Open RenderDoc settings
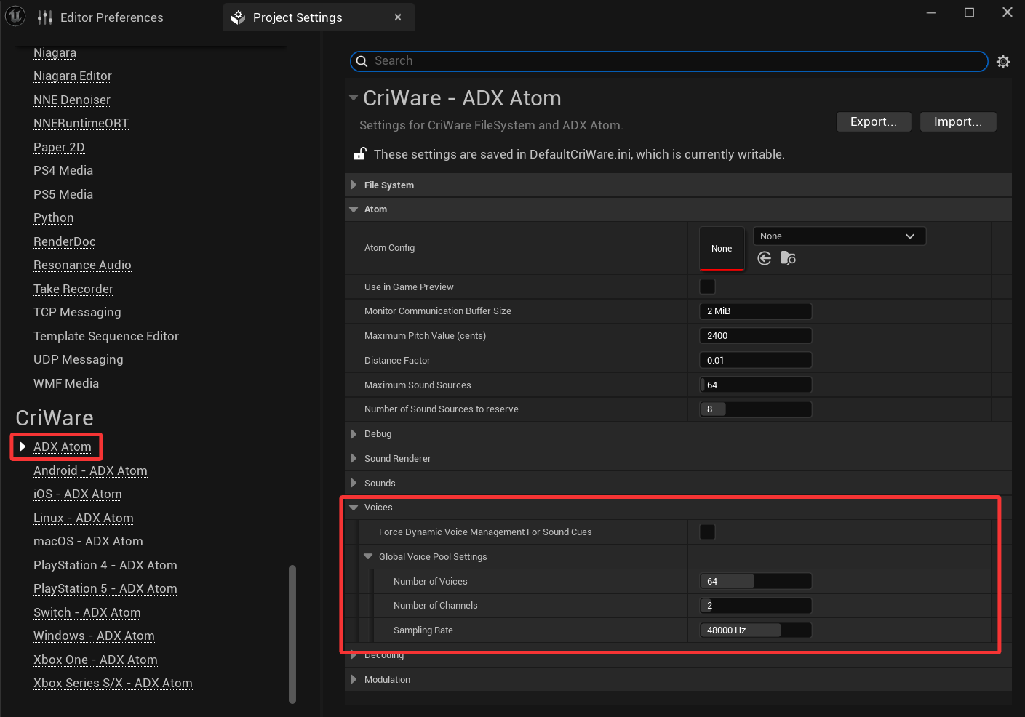Viewport: 1025px width, 717px height. (65, 241)
